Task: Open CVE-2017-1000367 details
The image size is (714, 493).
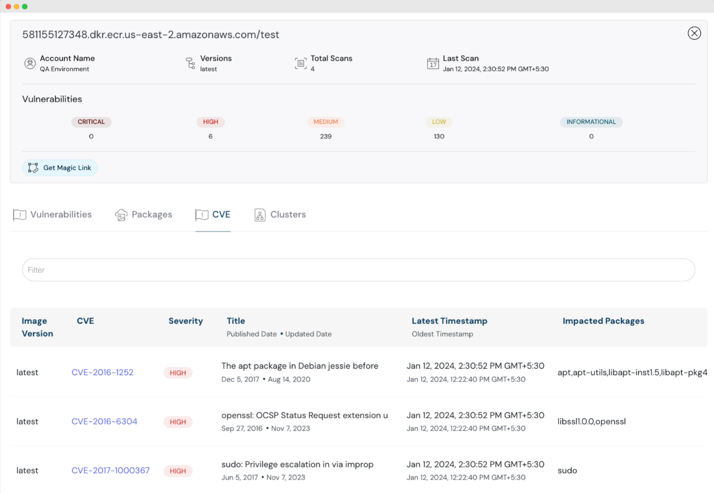Action: coord(111,470)
